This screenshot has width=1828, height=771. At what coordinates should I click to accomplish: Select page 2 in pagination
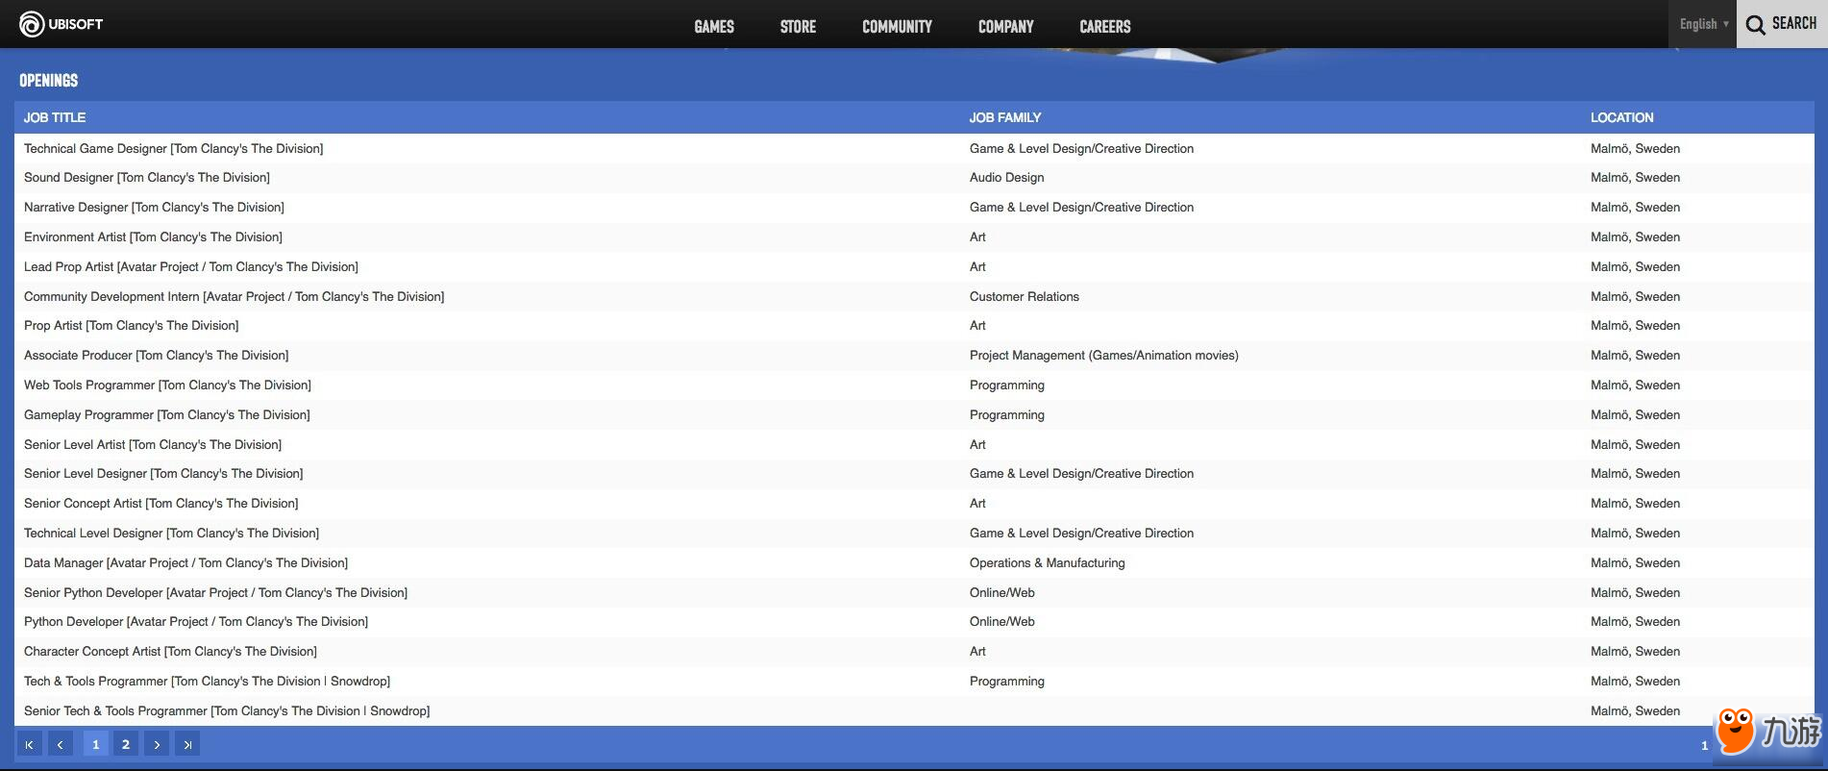point(126,744)
